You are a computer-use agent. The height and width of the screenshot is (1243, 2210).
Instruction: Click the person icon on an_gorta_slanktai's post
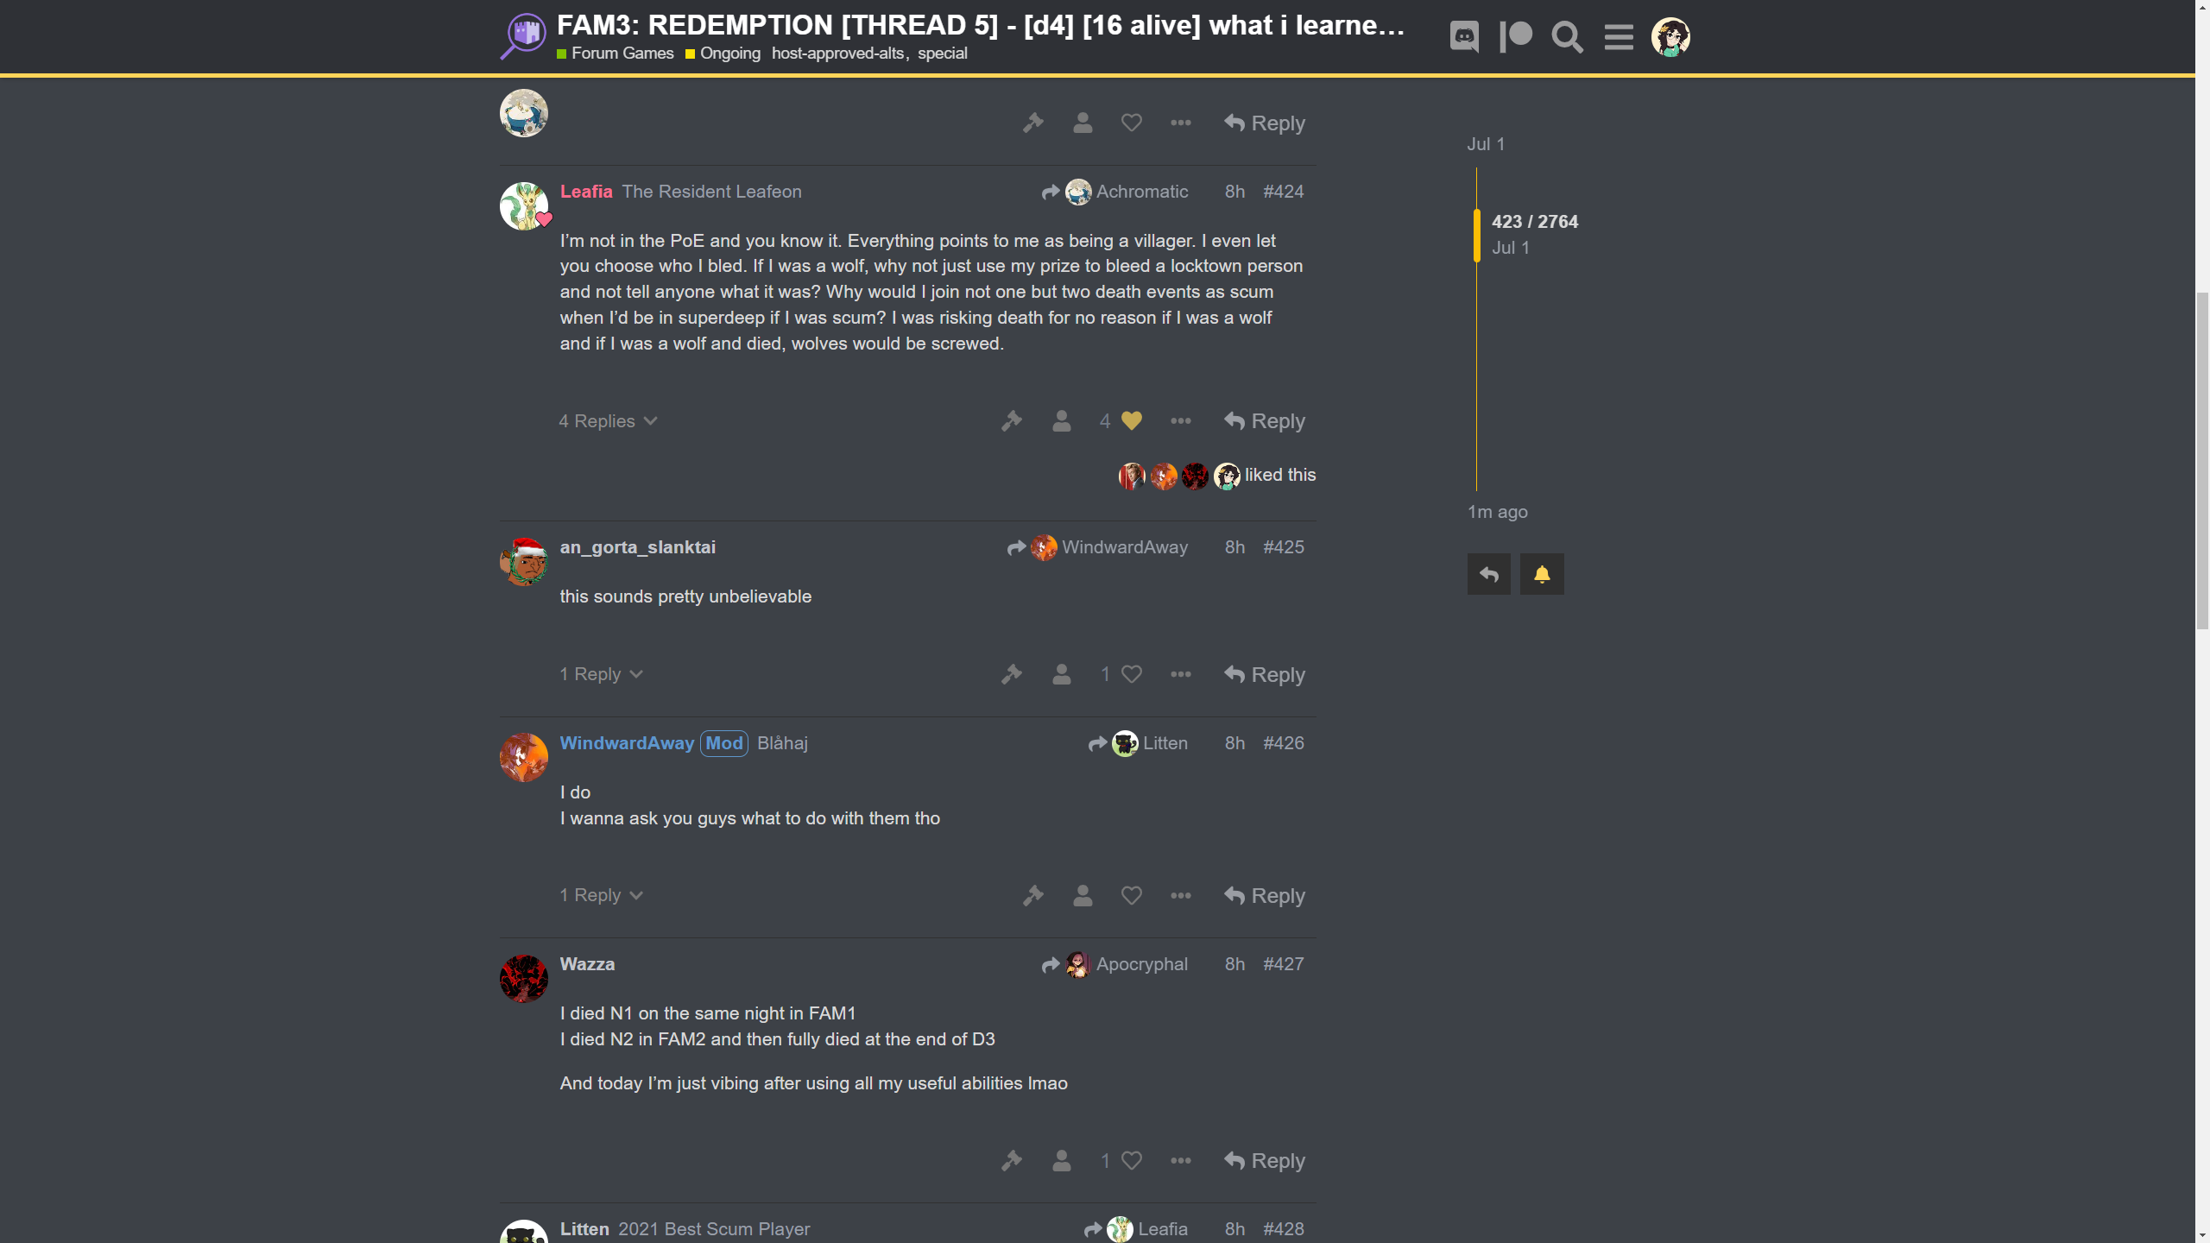[x=1062, y=674]
